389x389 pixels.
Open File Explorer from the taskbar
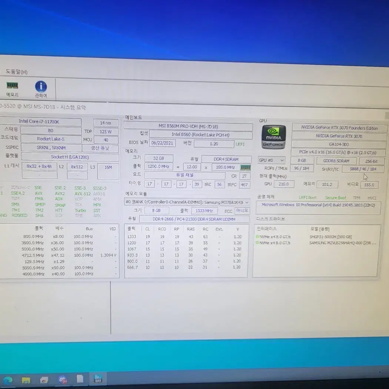coord(26,380)
